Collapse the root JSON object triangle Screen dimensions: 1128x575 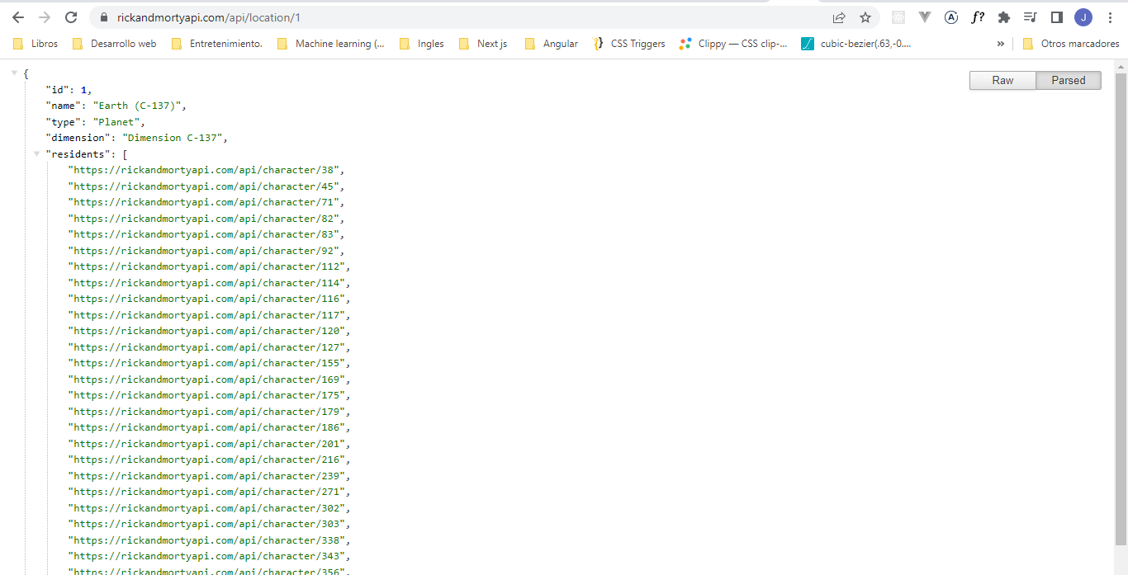click(13, 72)
